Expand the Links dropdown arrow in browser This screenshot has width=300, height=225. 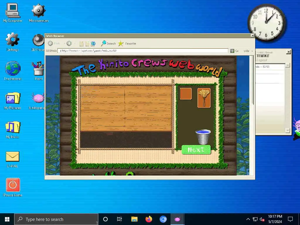click(x=252, y=51)
